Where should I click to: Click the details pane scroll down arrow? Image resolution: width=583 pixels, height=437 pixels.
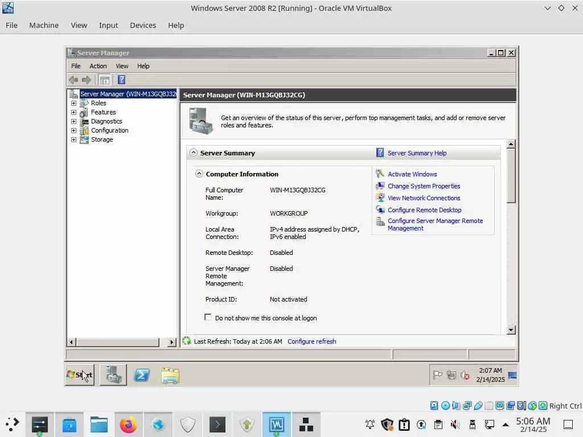[x=511, y=329]
